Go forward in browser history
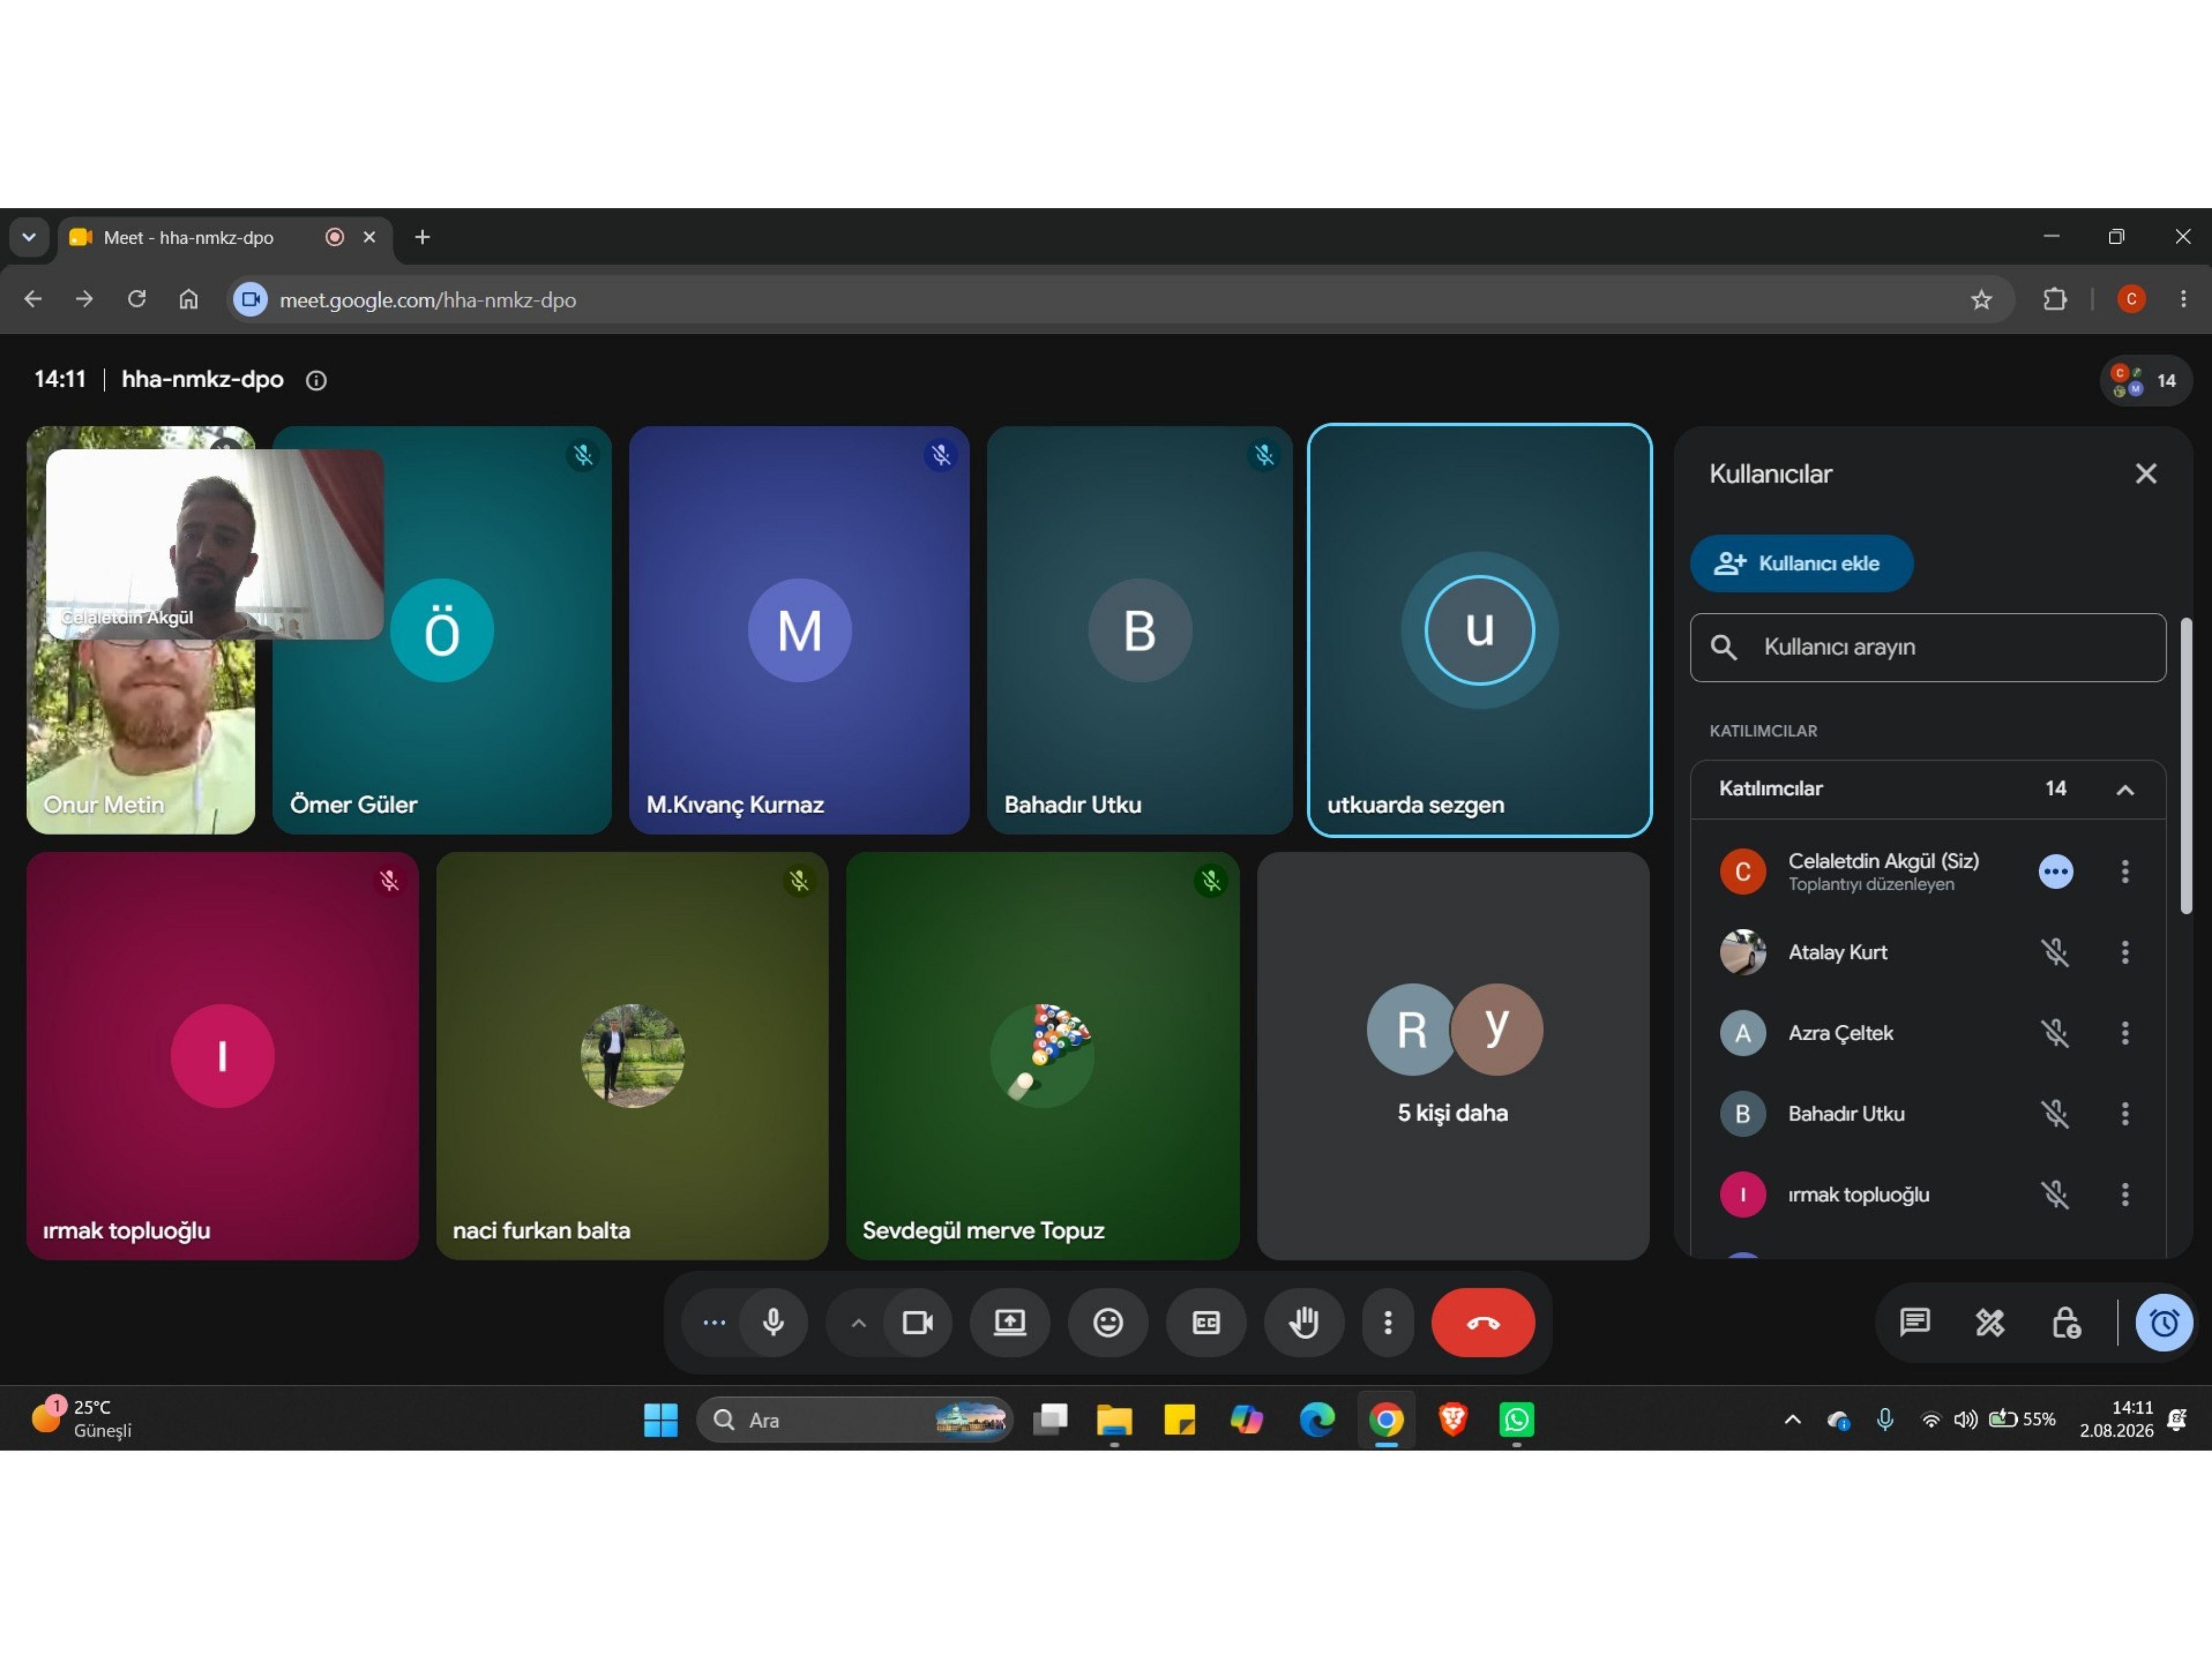The height and width of the screenshot is (1659, 2212). click(x=85, y=299)
